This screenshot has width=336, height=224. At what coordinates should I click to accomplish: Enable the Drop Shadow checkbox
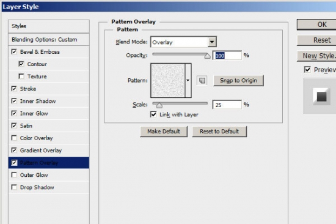pos(14,187)
